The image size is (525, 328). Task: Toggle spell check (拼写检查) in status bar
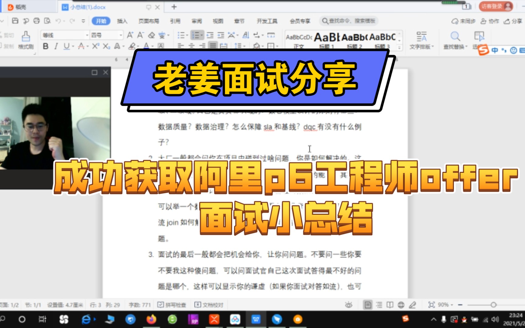click(x=172, y=305)
